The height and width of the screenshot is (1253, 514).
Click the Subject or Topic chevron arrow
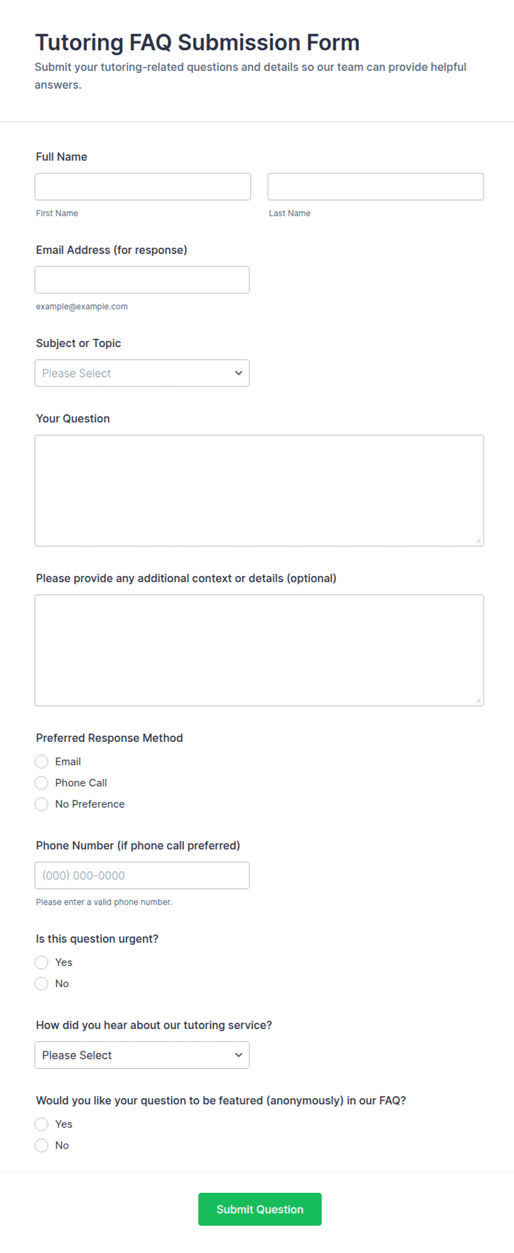pyautogui.click(x=239, y=373)
